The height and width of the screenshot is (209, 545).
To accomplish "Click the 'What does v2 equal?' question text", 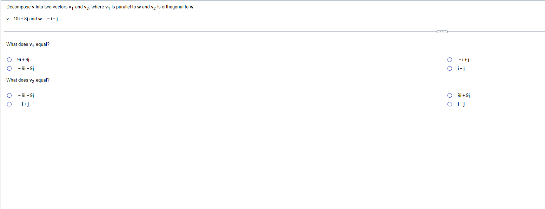I will click(28, 80).
